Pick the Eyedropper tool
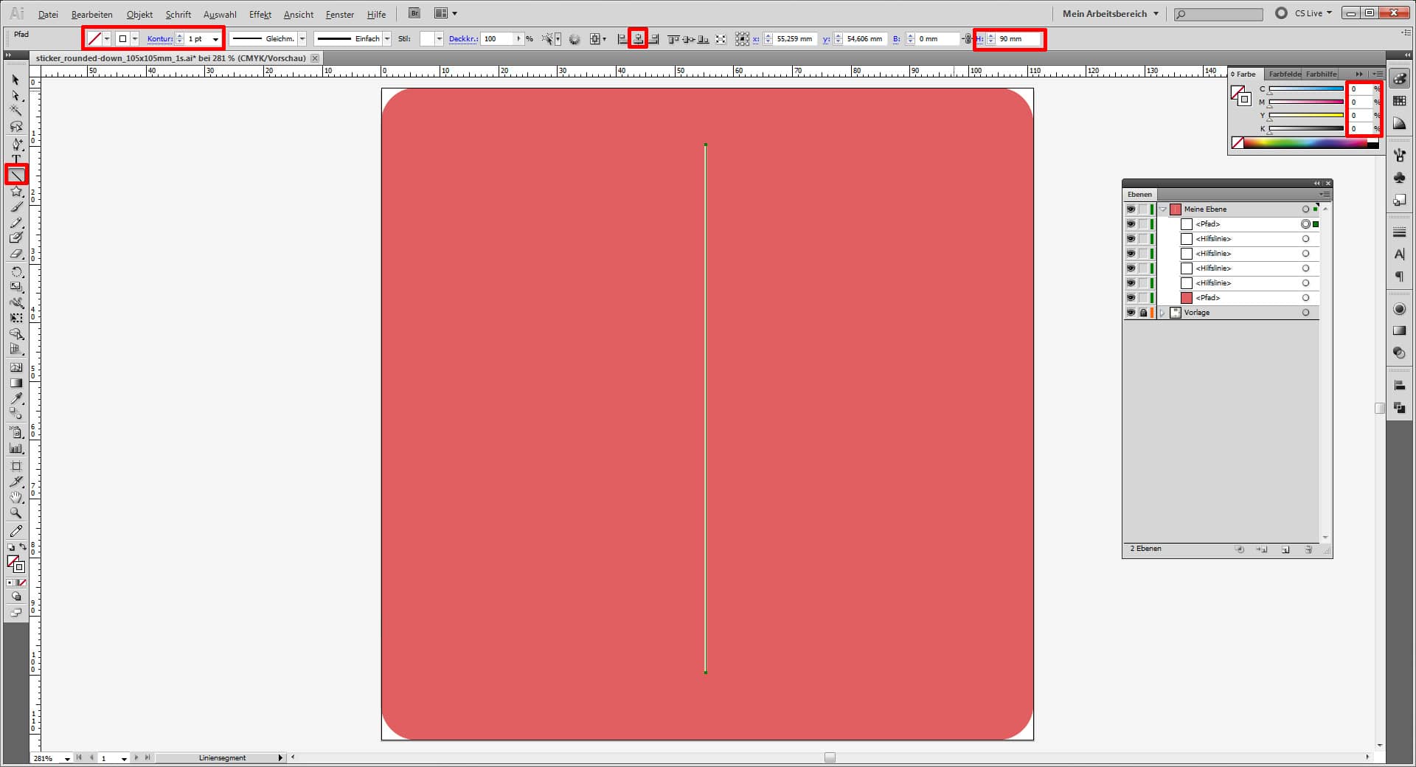 [16, 398]
